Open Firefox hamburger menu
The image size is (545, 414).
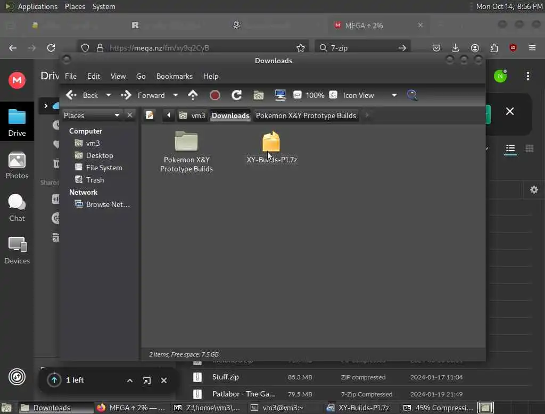tap(532, 47)
